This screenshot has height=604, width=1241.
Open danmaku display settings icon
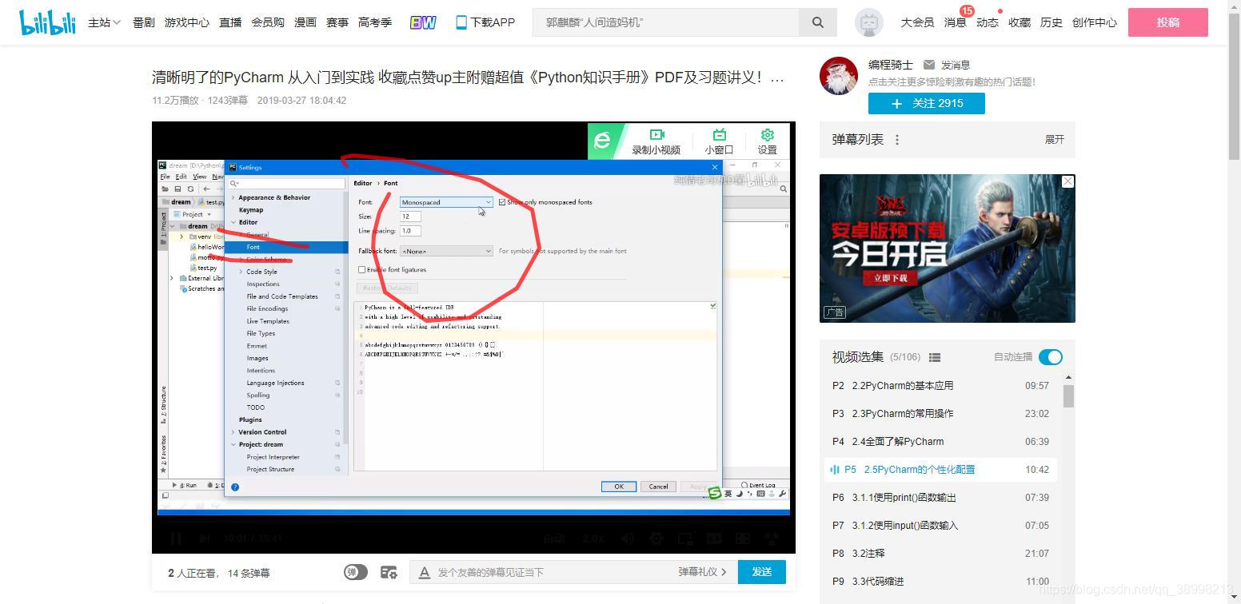click(389, 572)
